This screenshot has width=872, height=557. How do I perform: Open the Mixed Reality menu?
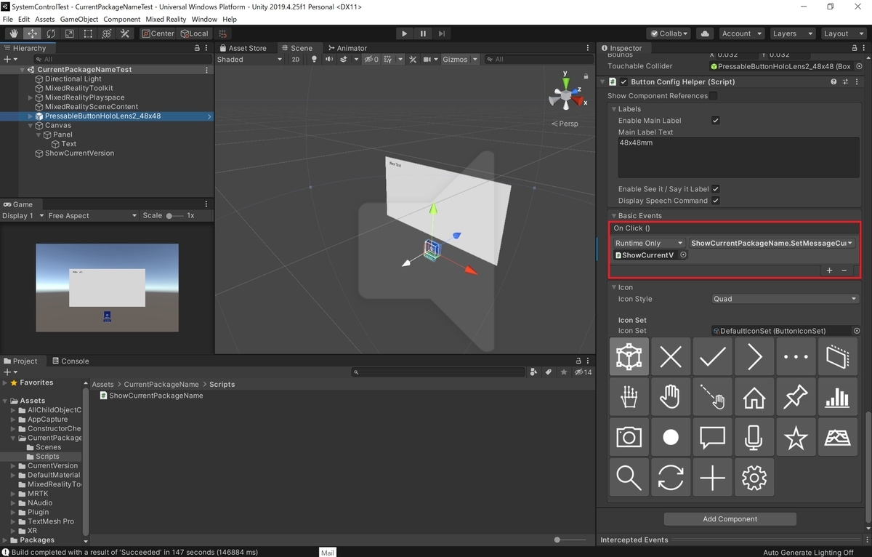pos(166,19)
